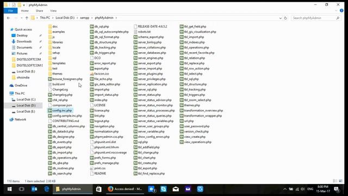The image size is (348, 196).
Task: Select the LICENSE file name
Action: pyautogui.click(x=100, y=105)
